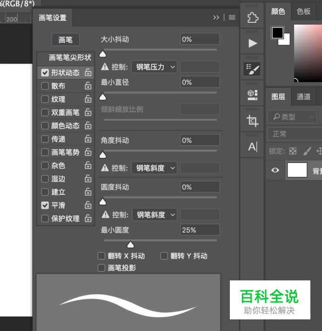The image size is (322, 331).
Task: Enable 画笔投影 checkbox
Action: coord(101,268)
